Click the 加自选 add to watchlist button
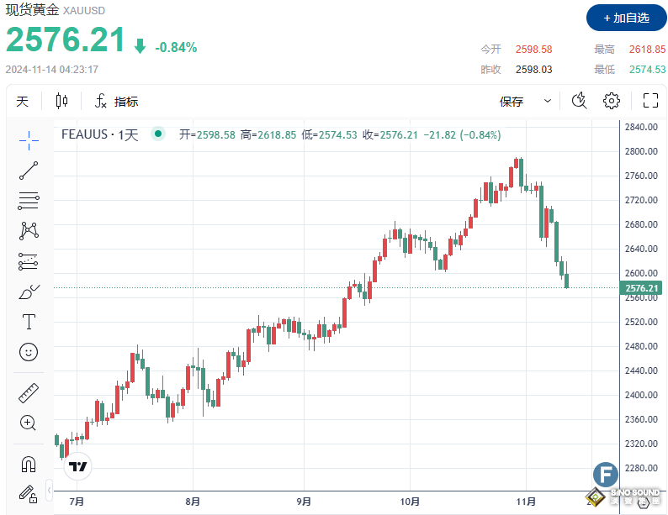668x515 pixels. tap(626, 18)
